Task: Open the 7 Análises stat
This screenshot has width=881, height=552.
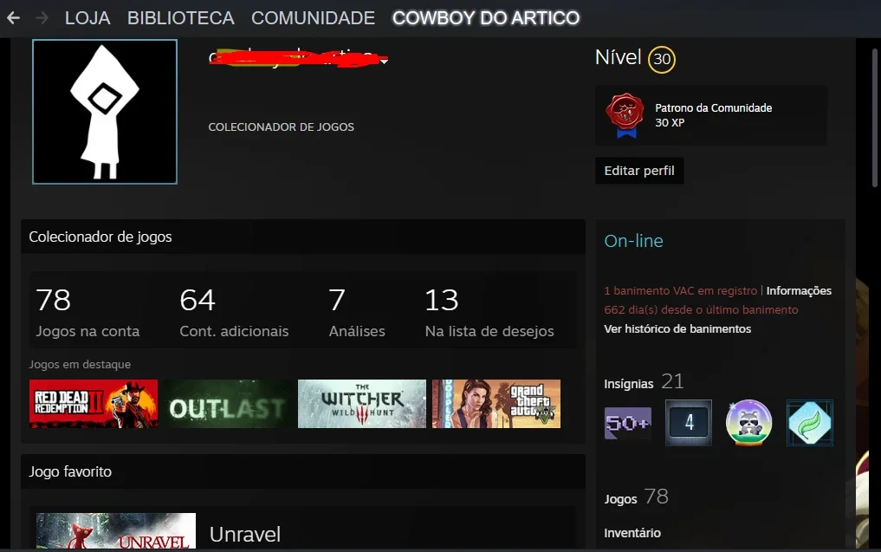Action: (357, 312)
